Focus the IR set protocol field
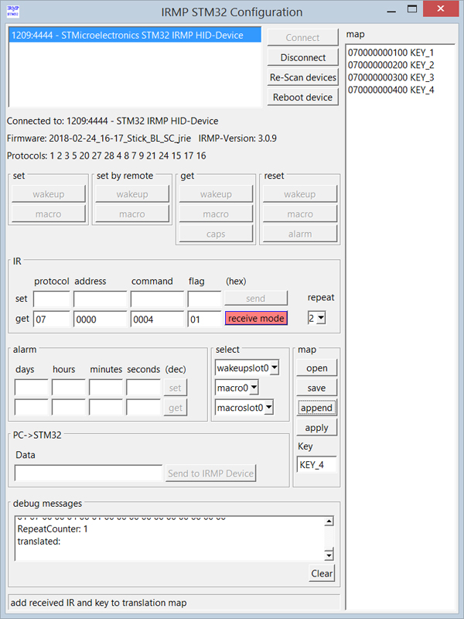The height and width of the screenshot is (619, 464). 52,299
